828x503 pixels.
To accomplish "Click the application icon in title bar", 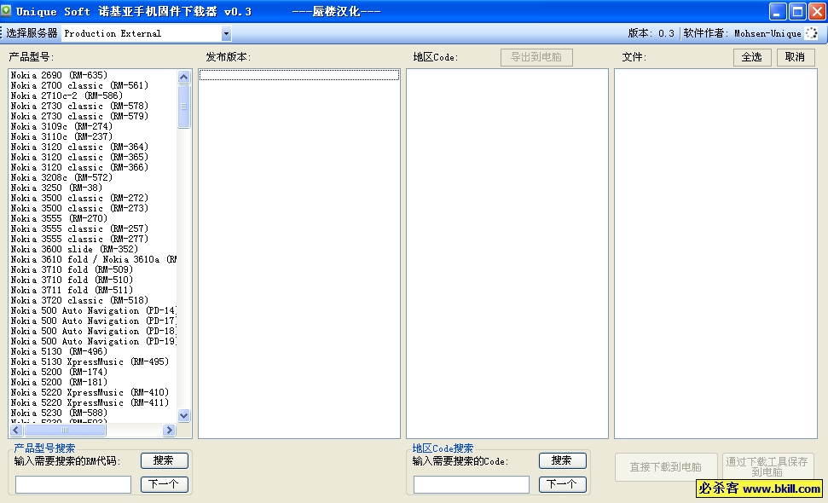I will click(6, 10).
